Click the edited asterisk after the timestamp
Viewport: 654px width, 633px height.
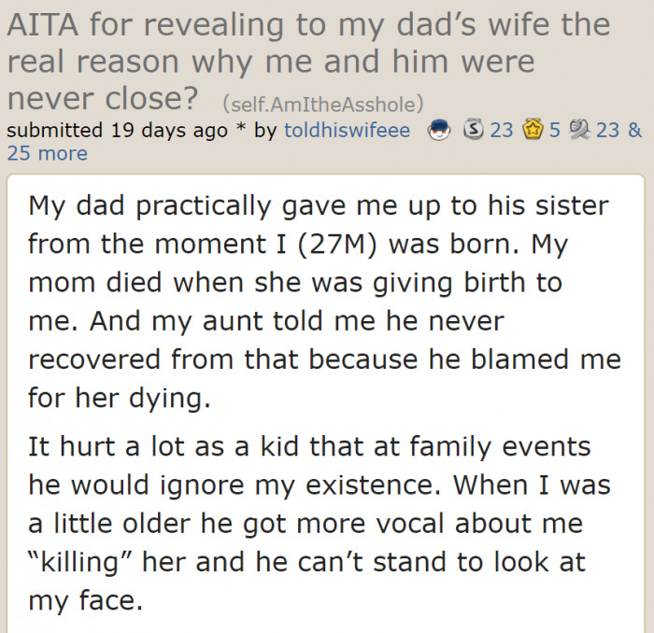(x=241, y=130)
